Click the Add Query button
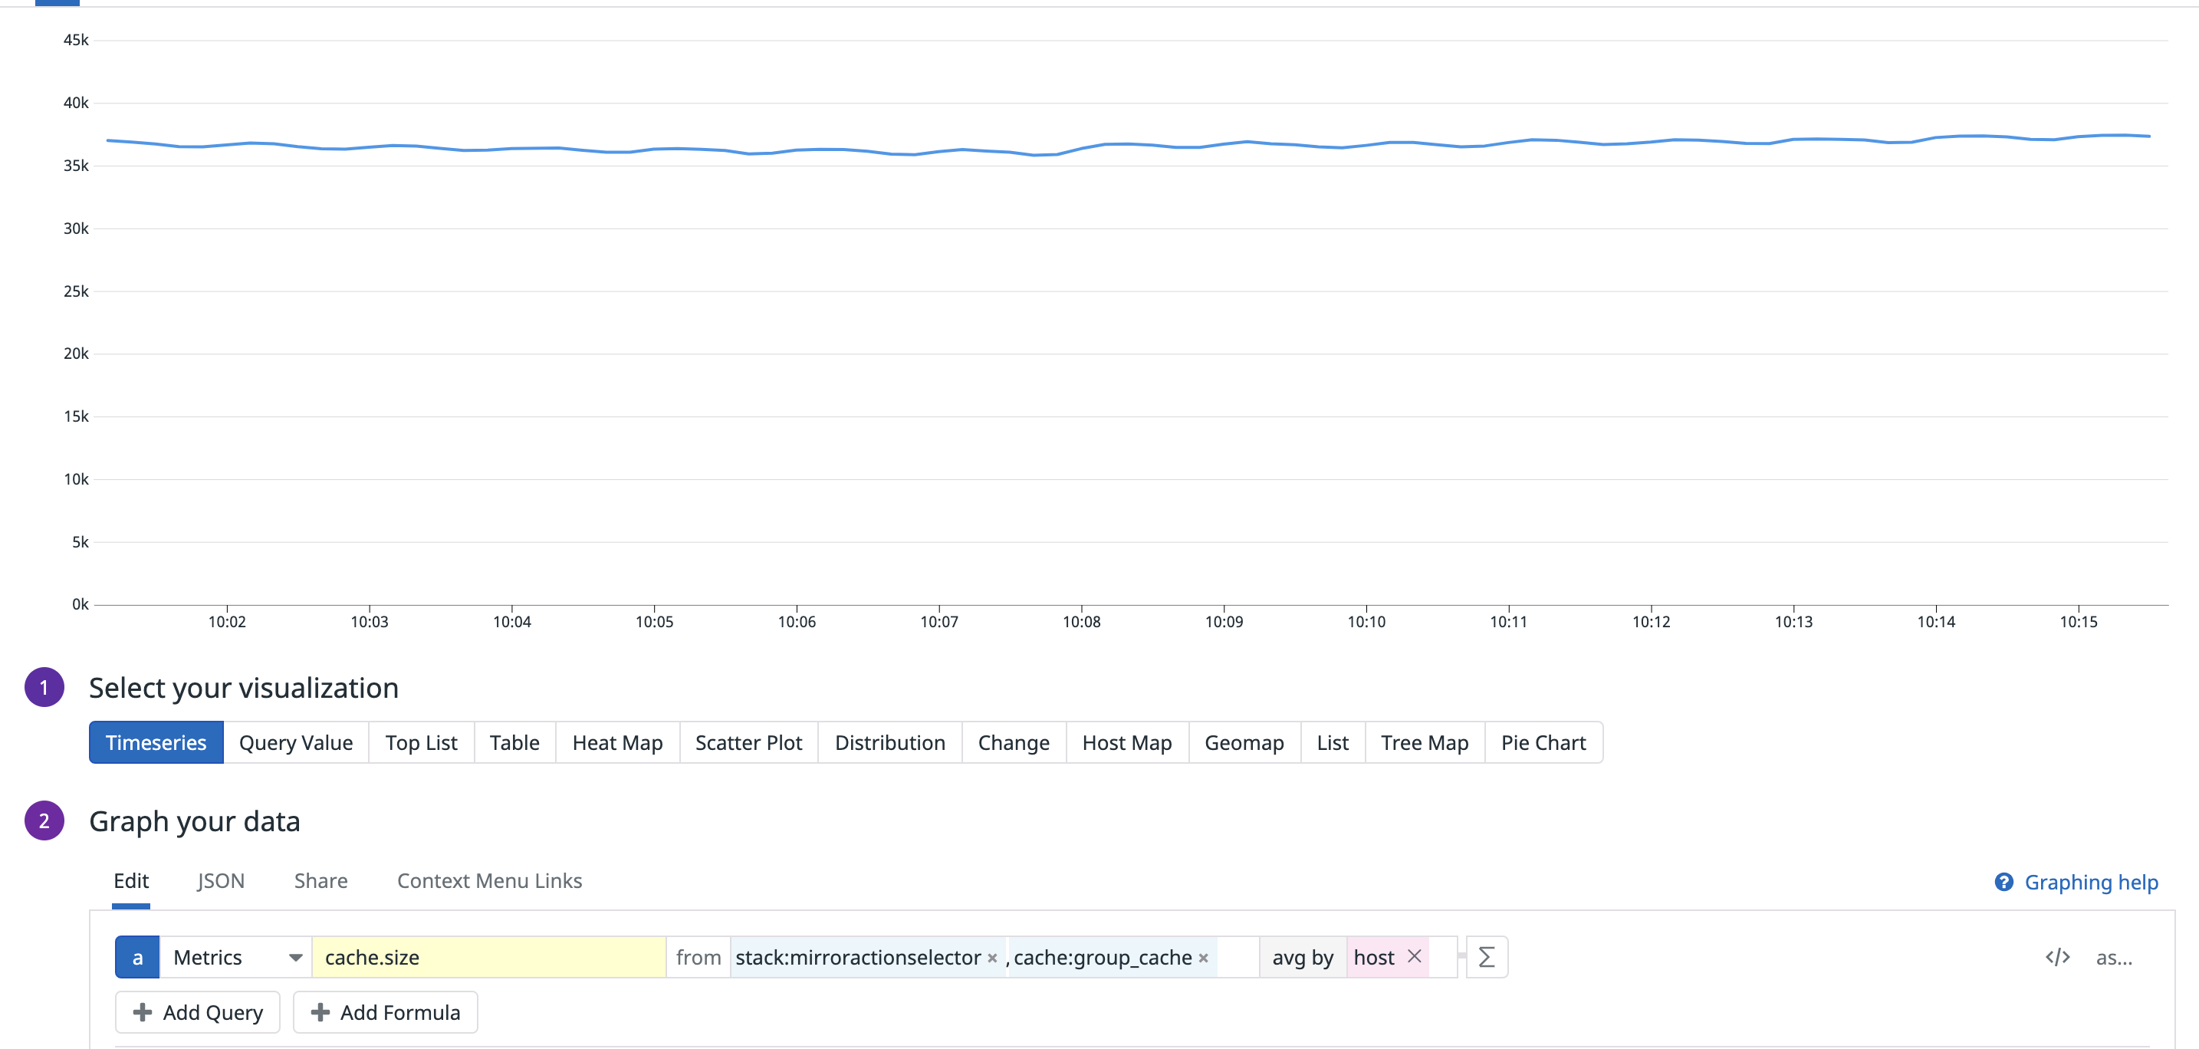The width and height of the screenshot is (2199, 1049). click(197, 1011)
